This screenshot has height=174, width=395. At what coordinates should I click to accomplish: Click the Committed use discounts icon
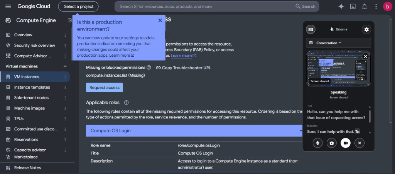point(8,129)
